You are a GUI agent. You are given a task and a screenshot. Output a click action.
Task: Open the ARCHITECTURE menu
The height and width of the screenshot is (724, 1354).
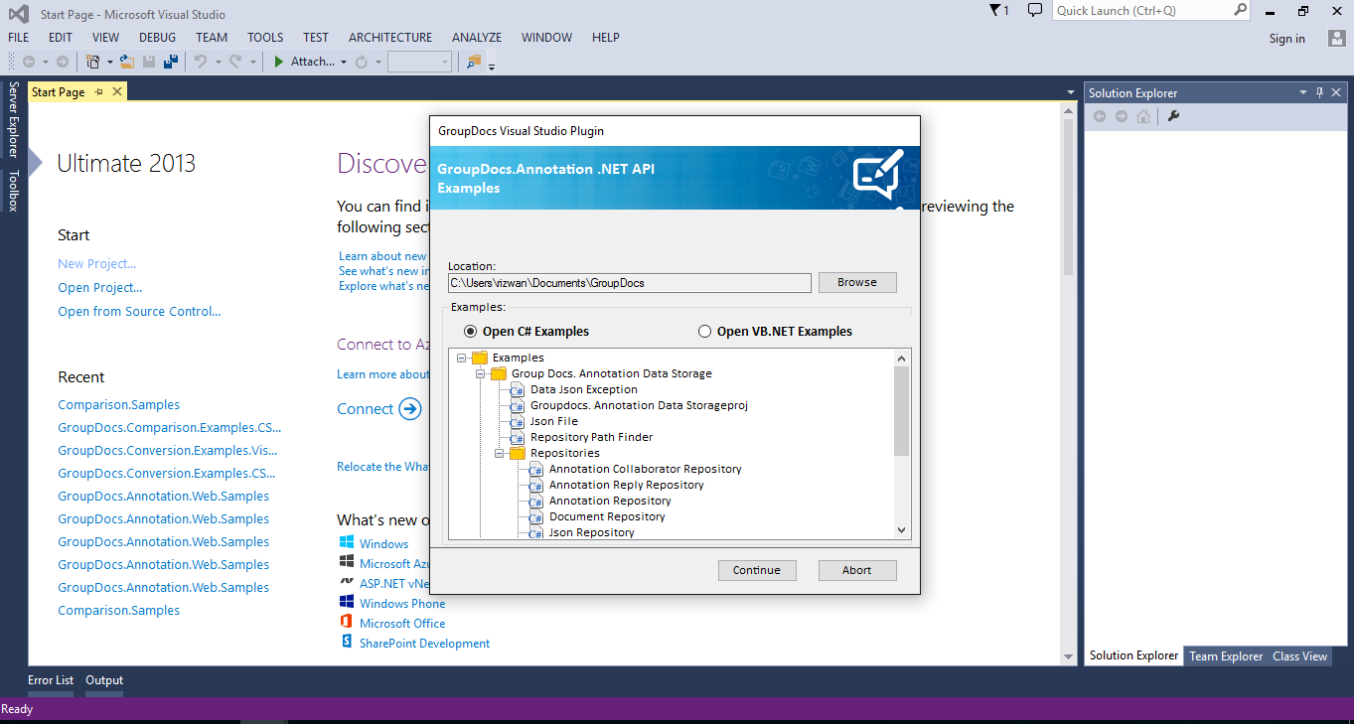(x=390, y=38)
